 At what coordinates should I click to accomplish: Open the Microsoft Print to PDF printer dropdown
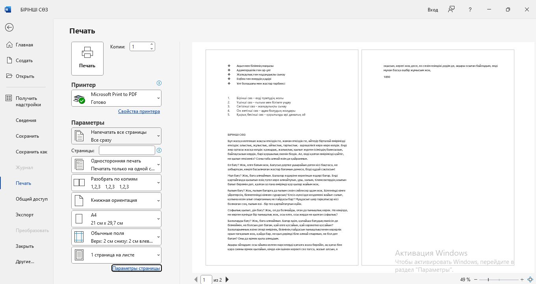click(x=116, y=98)
